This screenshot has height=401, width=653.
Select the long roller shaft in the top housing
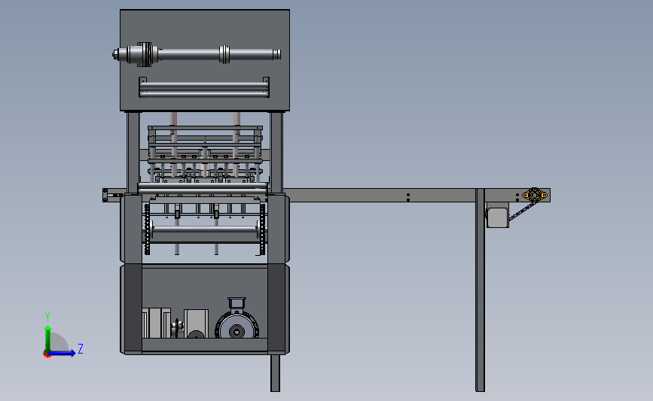tap(197, 54)
